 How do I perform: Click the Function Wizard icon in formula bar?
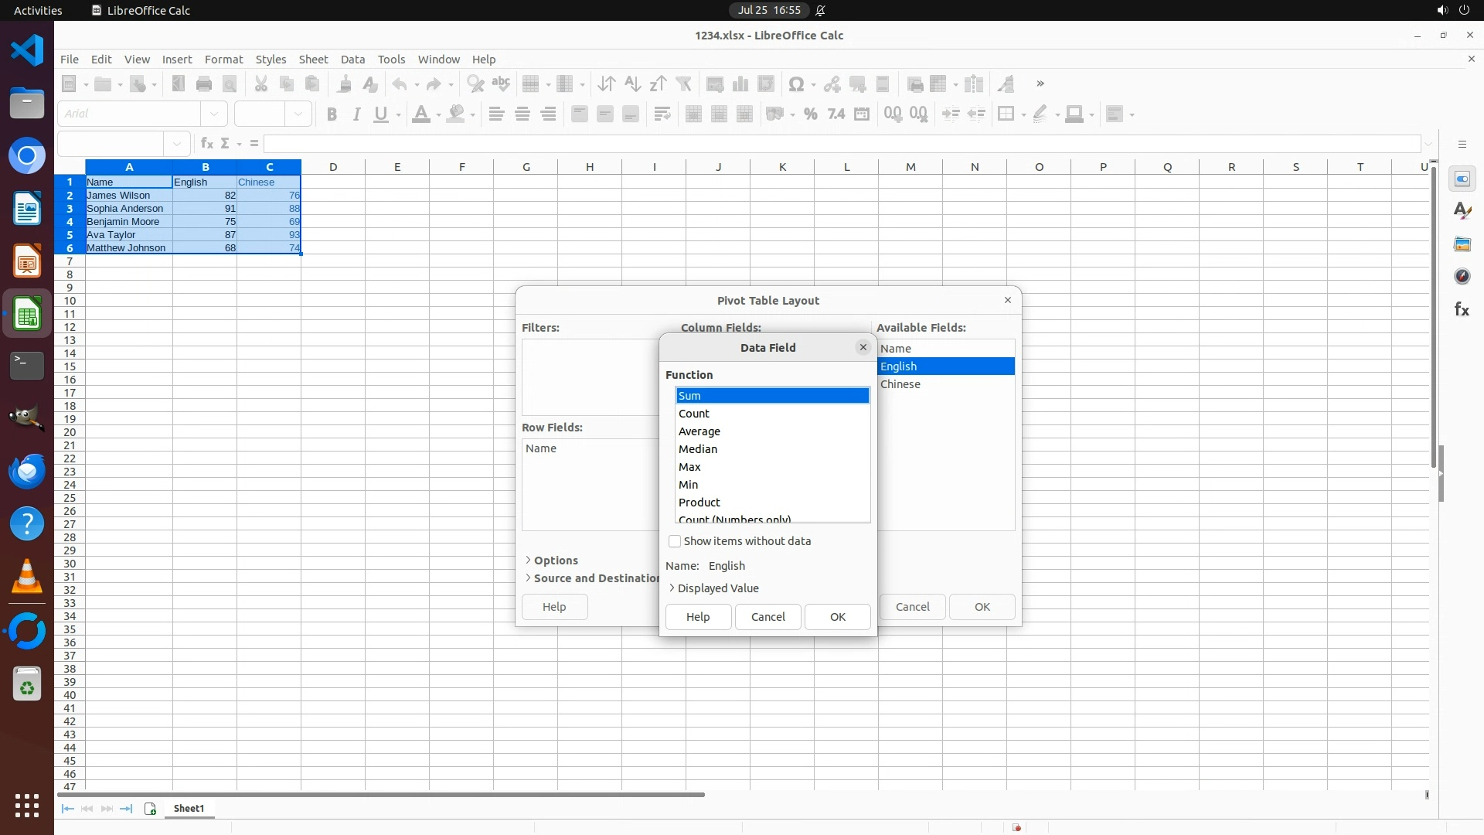[206, 143]
